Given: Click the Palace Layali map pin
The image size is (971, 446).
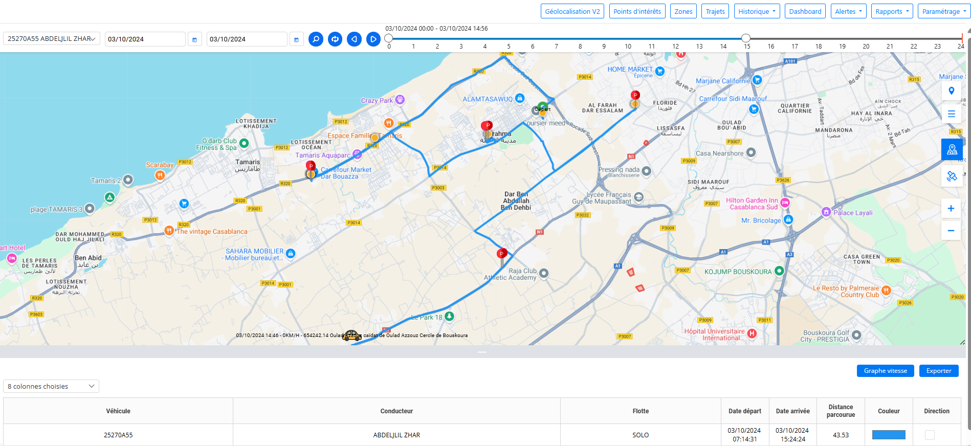Looking at the screenshot, I should [826, 212].
